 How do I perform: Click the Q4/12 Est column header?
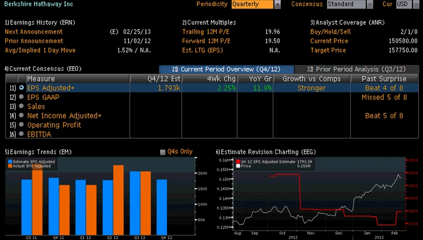[x=156, y=79]
